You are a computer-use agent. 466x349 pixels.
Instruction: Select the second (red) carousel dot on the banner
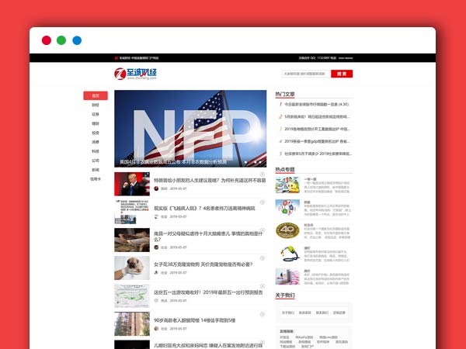click(251, 162)
